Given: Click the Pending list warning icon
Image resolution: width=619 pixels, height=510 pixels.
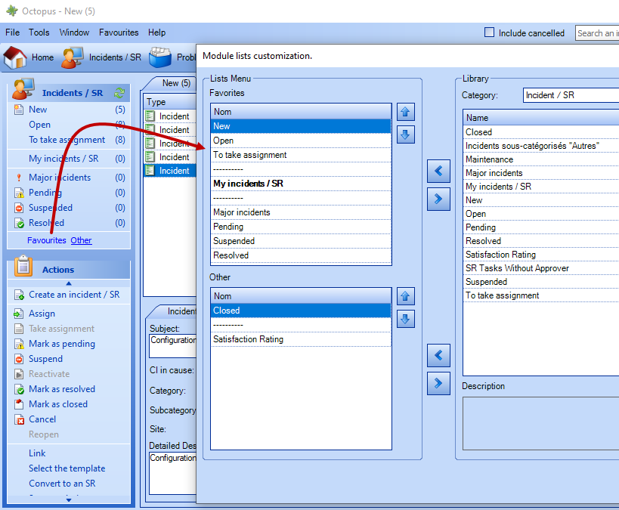Looking at the screenshot, I should click(x=19, y=193).
